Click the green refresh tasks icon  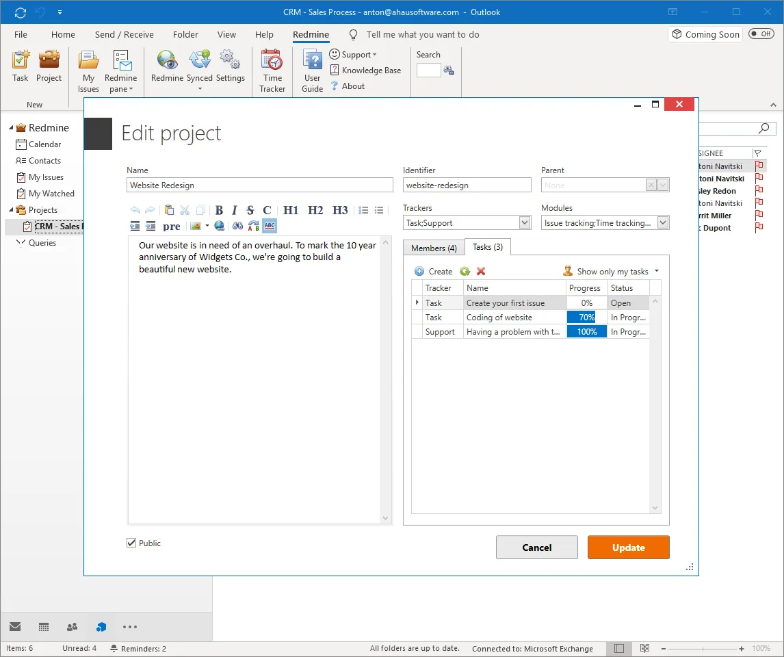[465, 272]
